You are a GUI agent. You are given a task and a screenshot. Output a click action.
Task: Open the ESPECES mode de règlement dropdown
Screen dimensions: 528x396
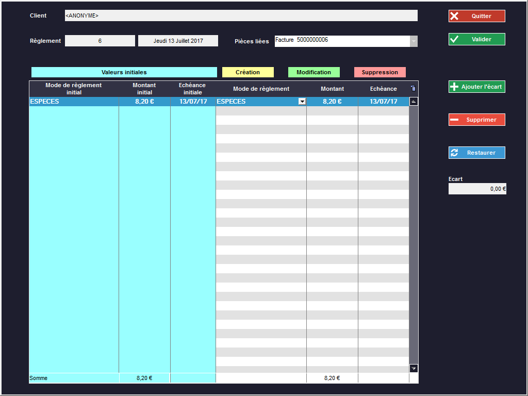pos(302,102)
